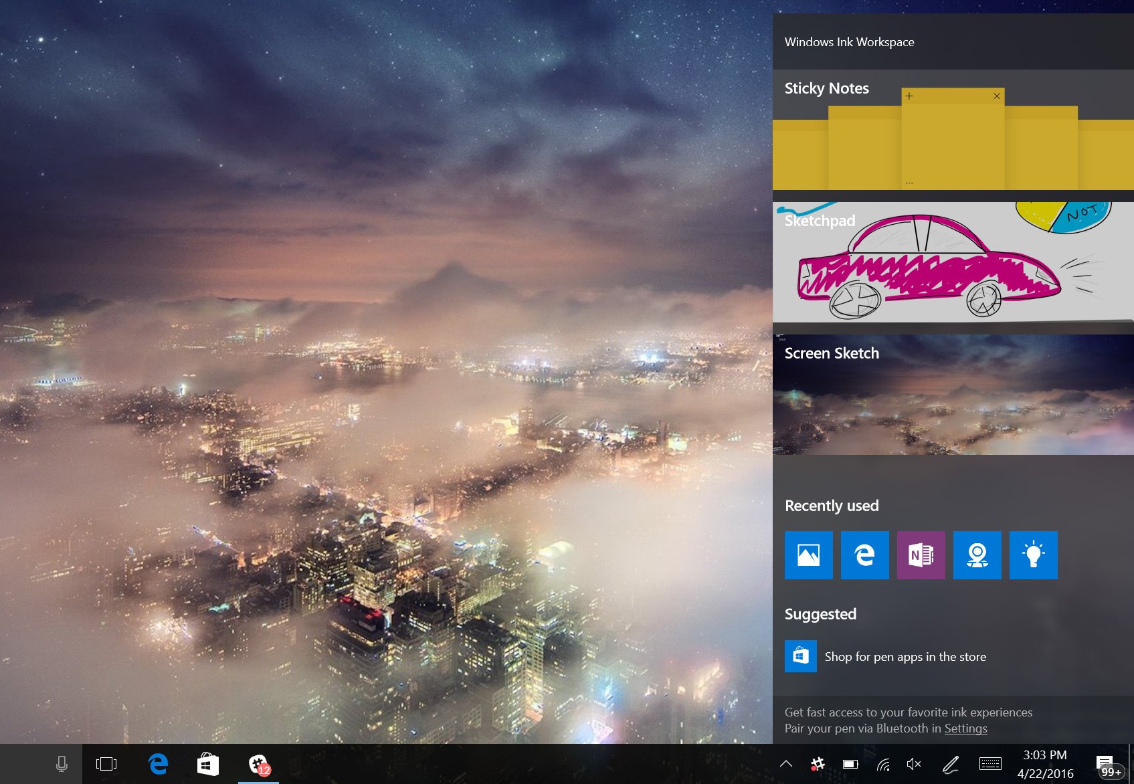Open the Action Center notifications
1134x784 pixels.
pos(1105,764)
